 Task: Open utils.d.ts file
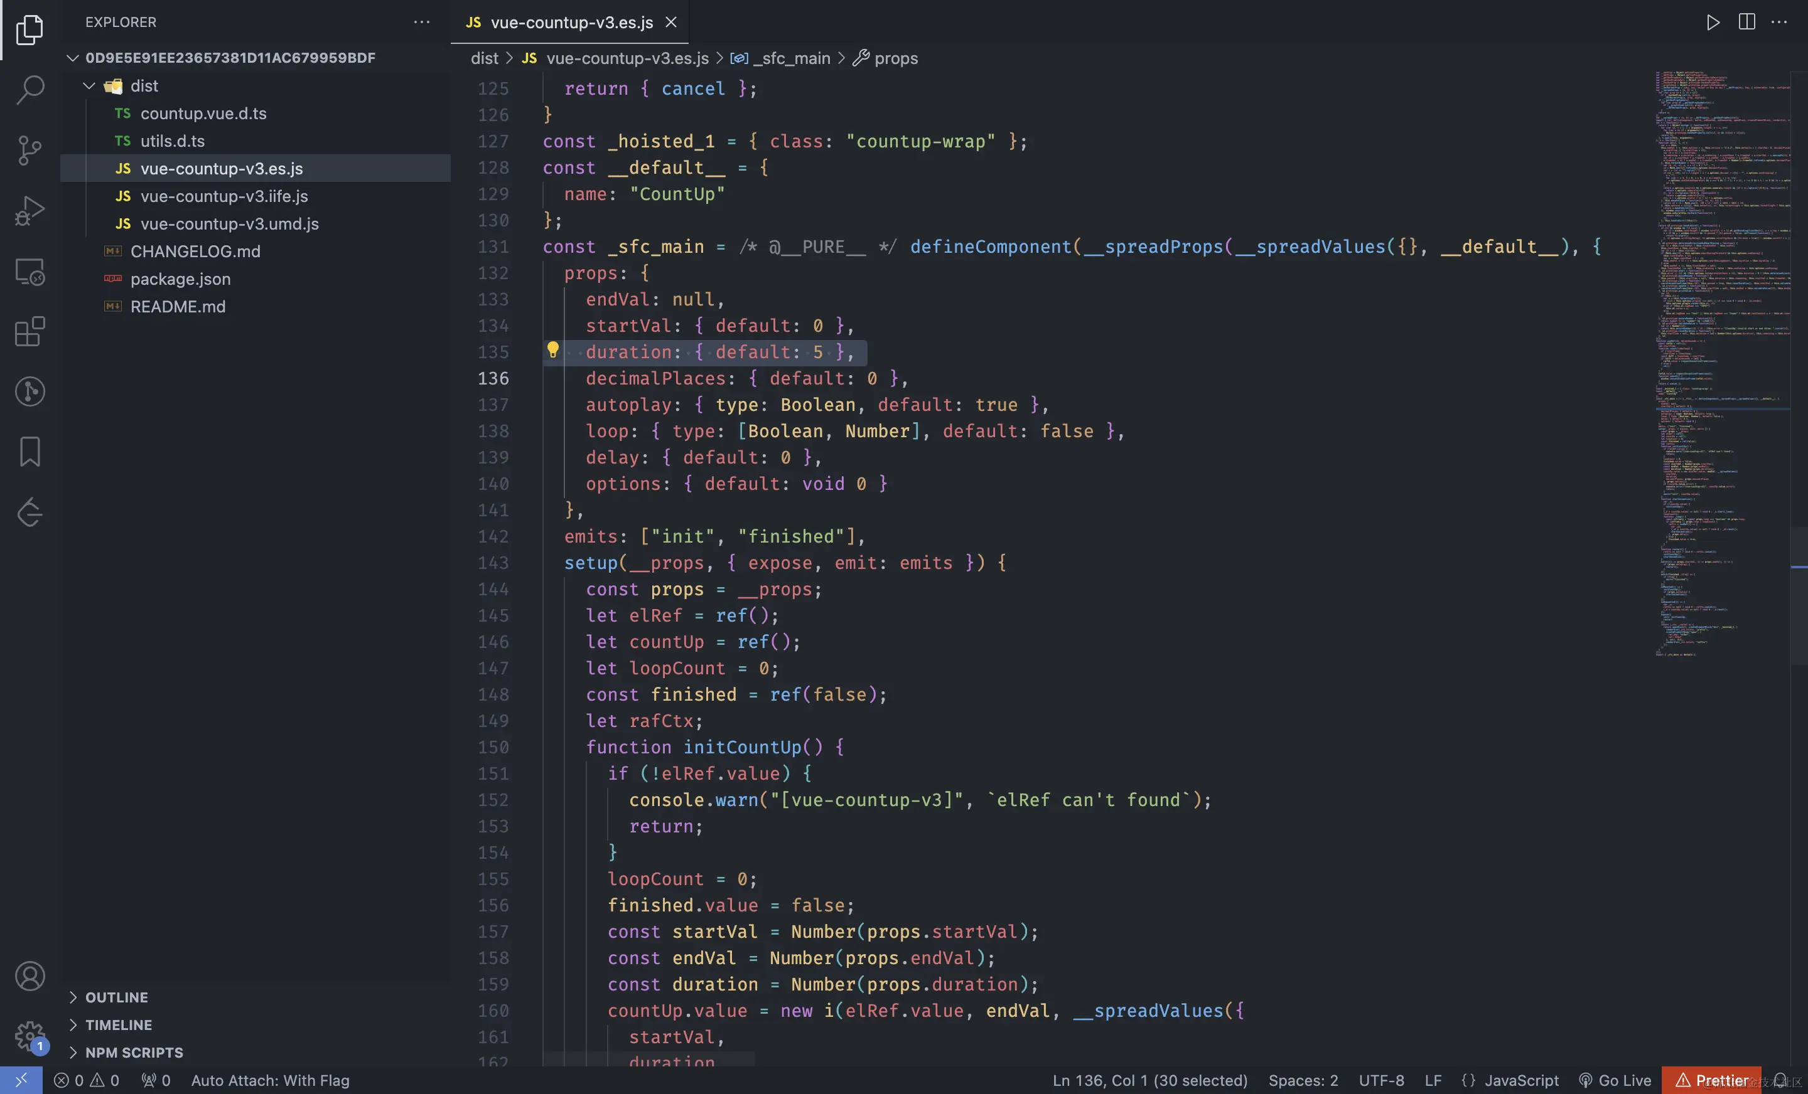point(173,141)
